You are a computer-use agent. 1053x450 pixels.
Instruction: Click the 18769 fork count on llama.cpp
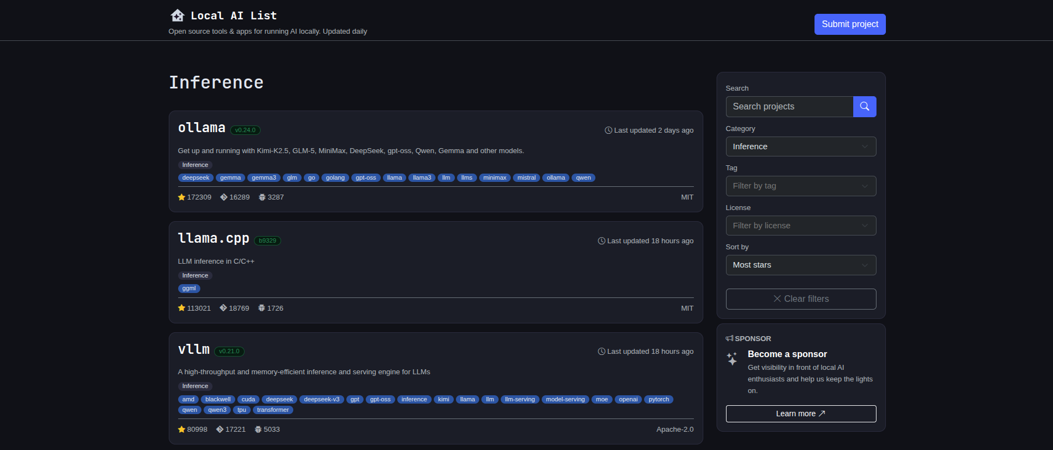pyautogui.click(x=239, y=308)
